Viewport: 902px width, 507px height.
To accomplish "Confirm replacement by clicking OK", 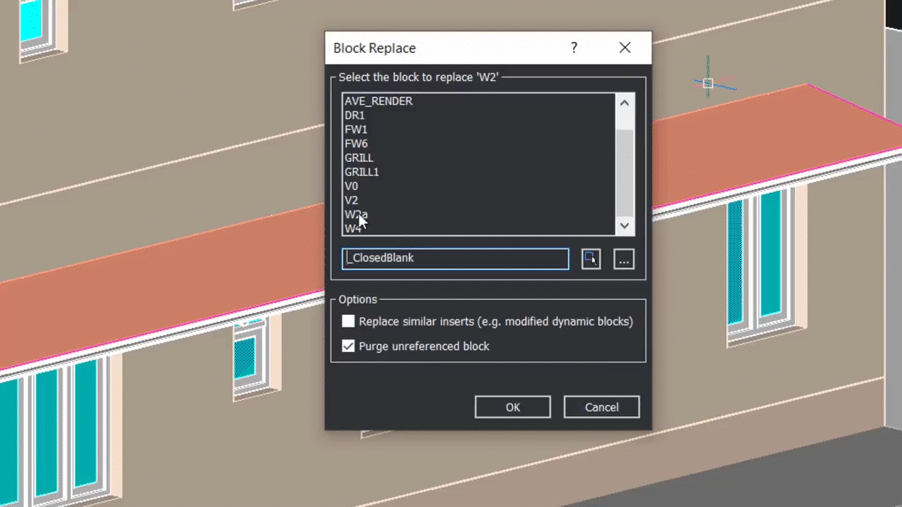I will click(x=512, y=407).
